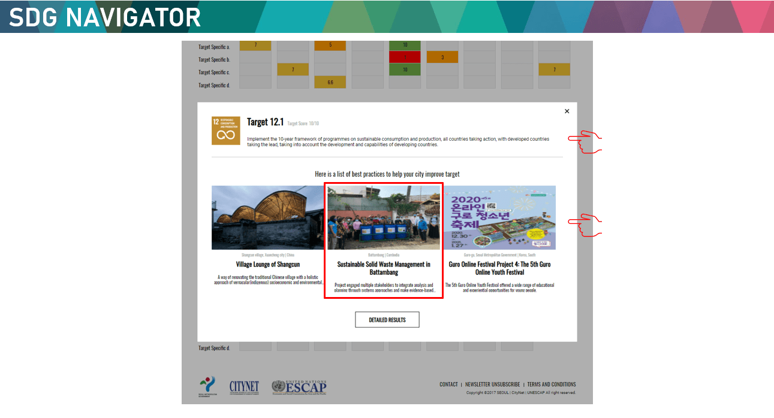Open the CONTACT footer link
Image resolution: width=774 pixels, height=418 pixels.
[448, 384]
